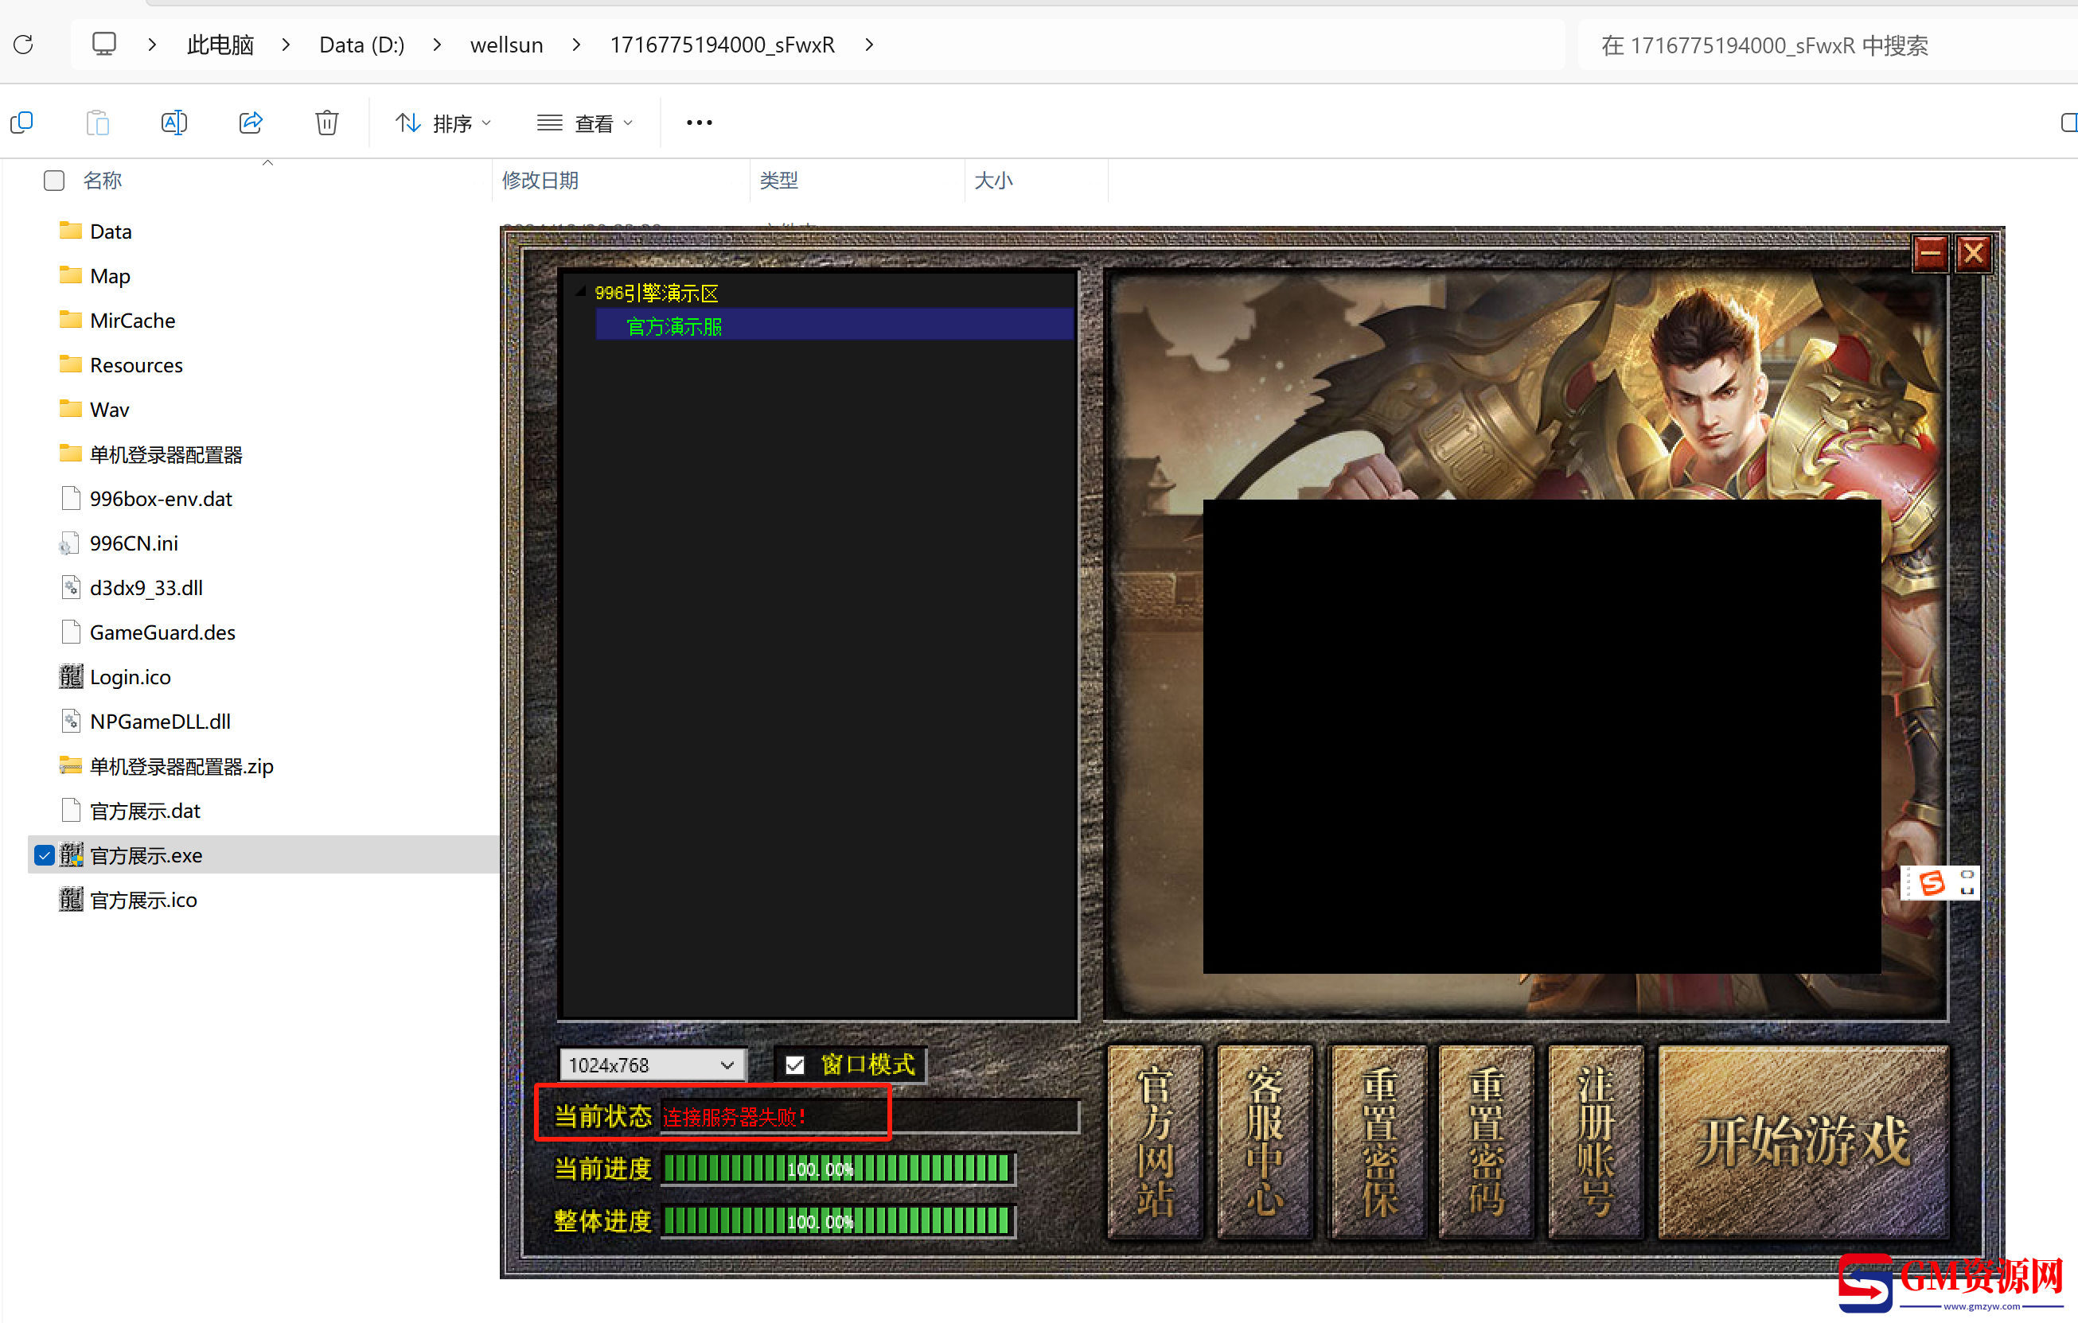Viewport: 2078px width, 1323px height.
Task: Click the 连接服务器失败! status text
Action: pos(735,1118)
